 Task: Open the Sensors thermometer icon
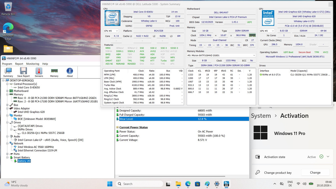[x=39, y=72]
